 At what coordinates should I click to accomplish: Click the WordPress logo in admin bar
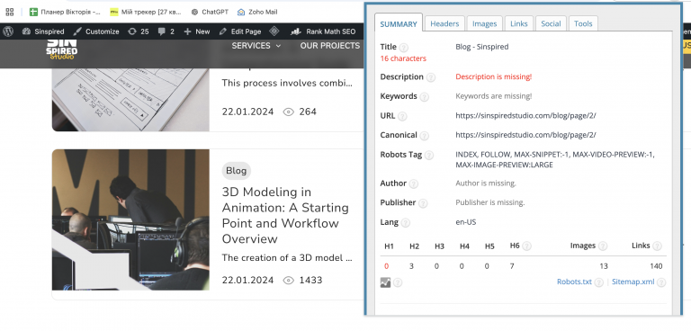tap(8, 31)
